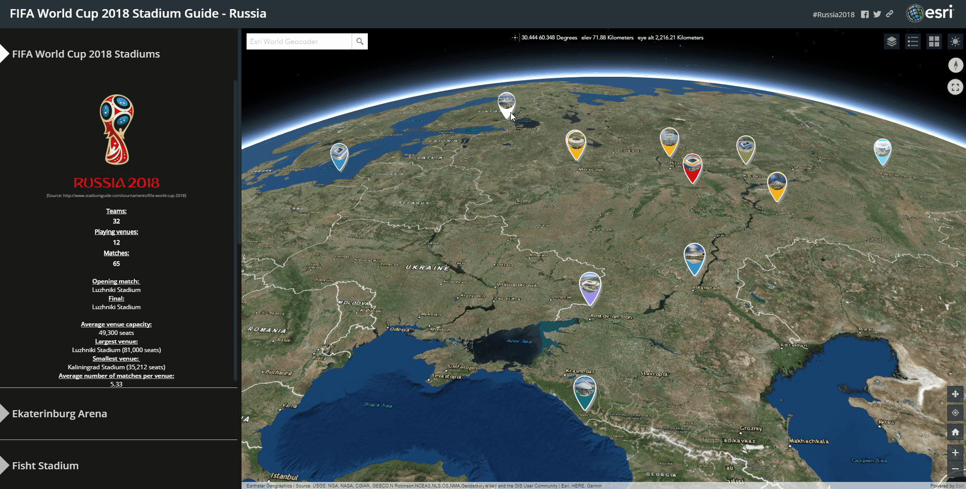Toggle fullscreen map view
The height and width of the screenshot is (489, 966).
pos(955,87)
